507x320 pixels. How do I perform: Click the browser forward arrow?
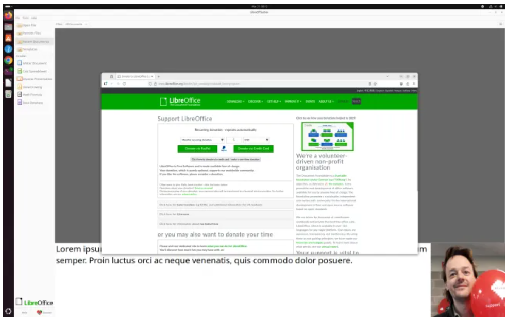click(x=118, y=83)
